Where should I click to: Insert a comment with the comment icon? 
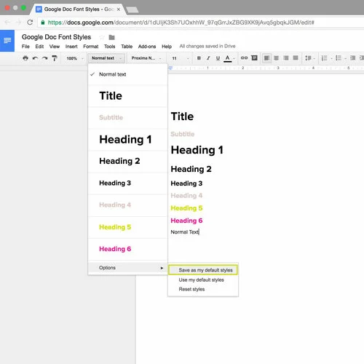pyautogui.click(x=254, y=58)
